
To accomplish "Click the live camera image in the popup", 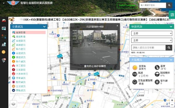I will (x=95, y=47).
